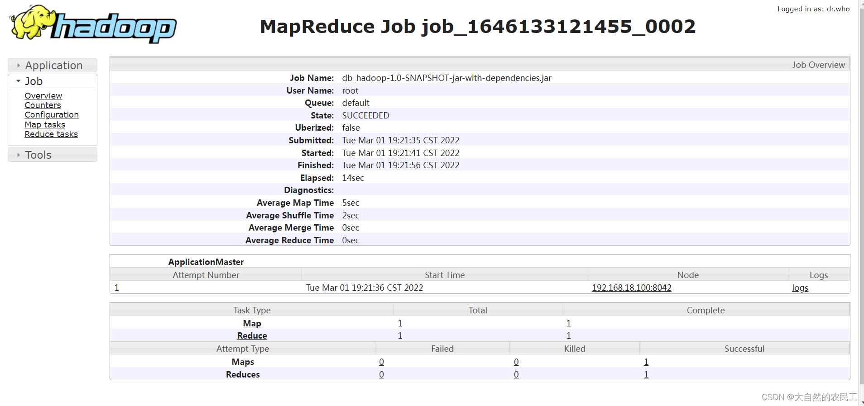
Task: Open the Configuration link
Action: [52, 115]
